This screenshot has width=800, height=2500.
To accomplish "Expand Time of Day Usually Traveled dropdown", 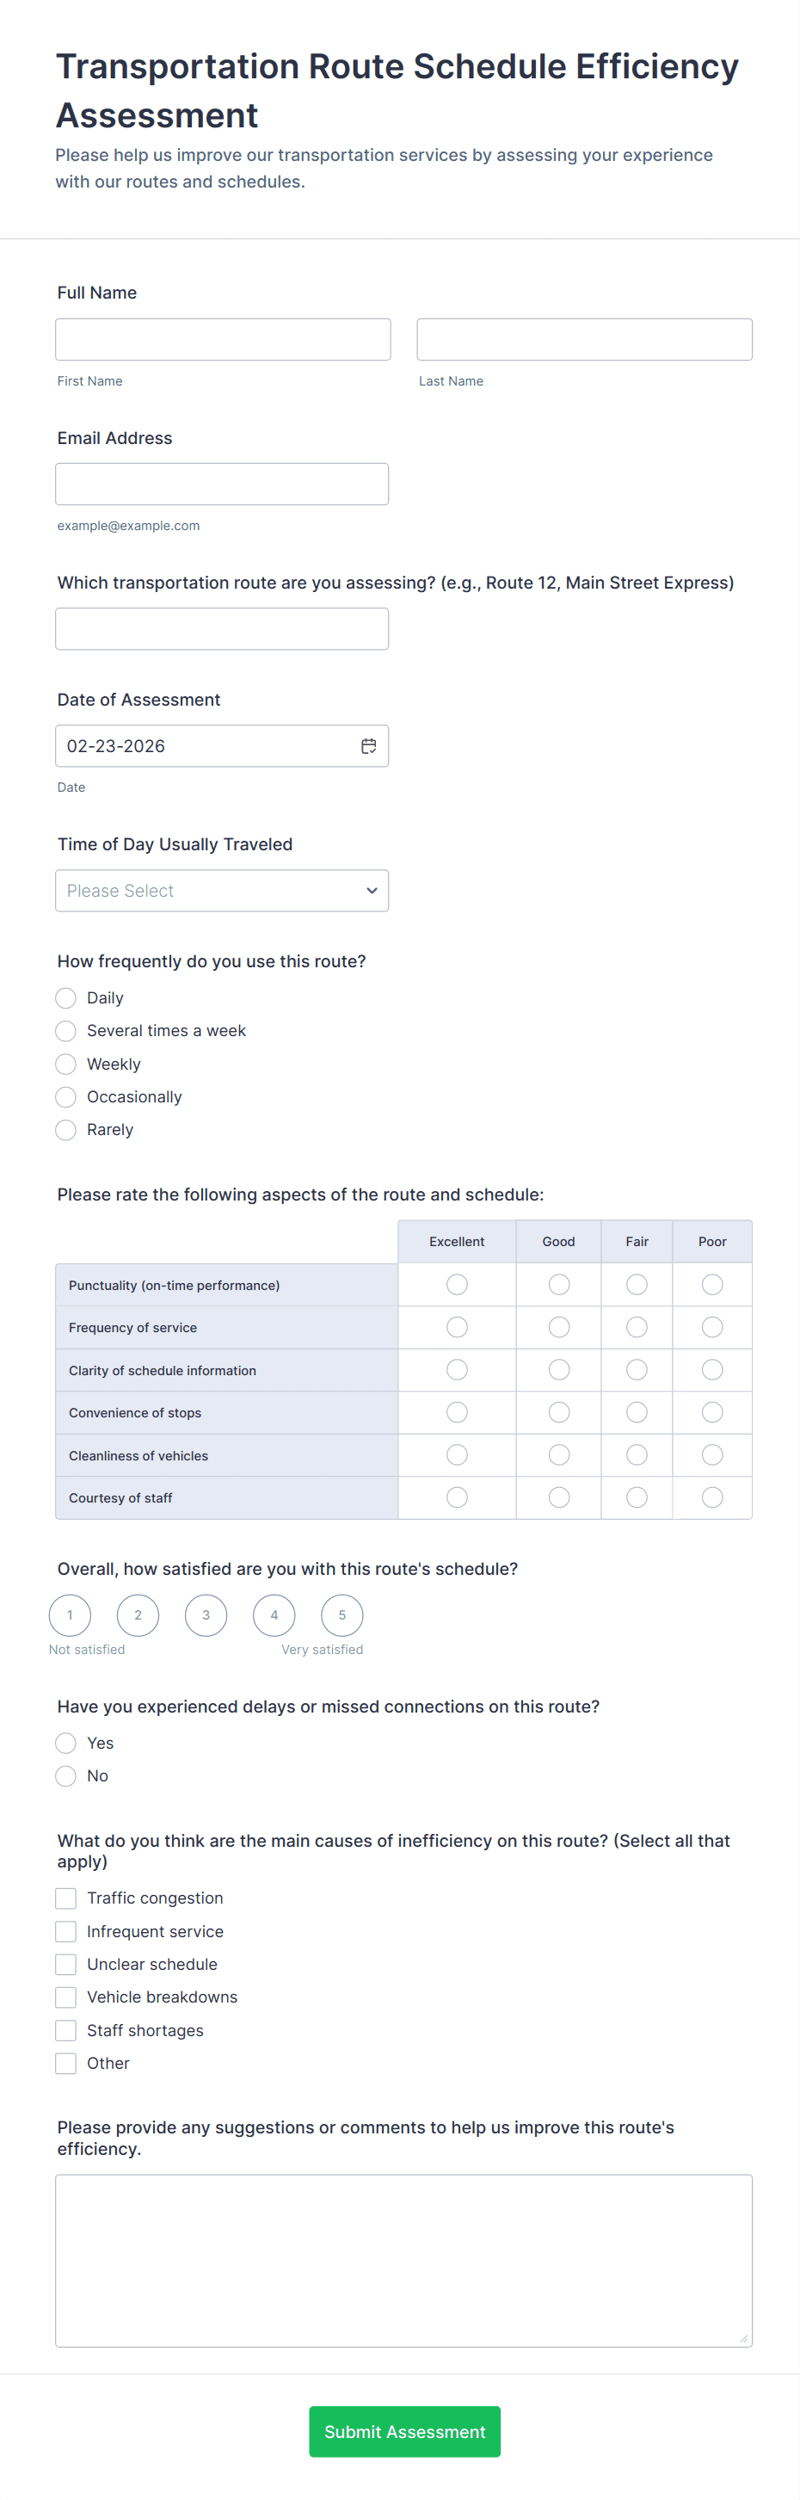I will (x=222, y=891).
